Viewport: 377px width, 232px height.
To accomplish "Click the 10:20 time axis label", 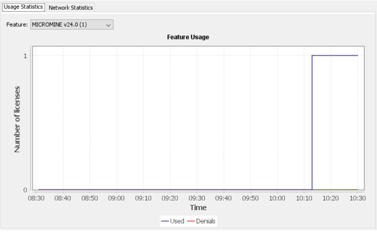I will (x=331, y=198).
